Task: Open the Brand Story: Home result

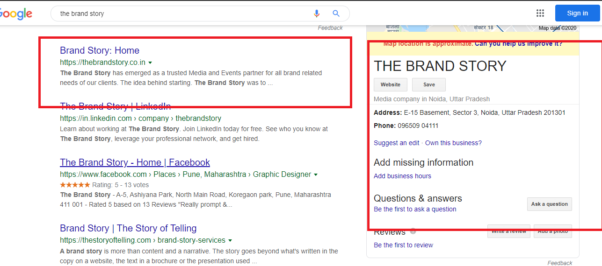Action: pos(100,50)
